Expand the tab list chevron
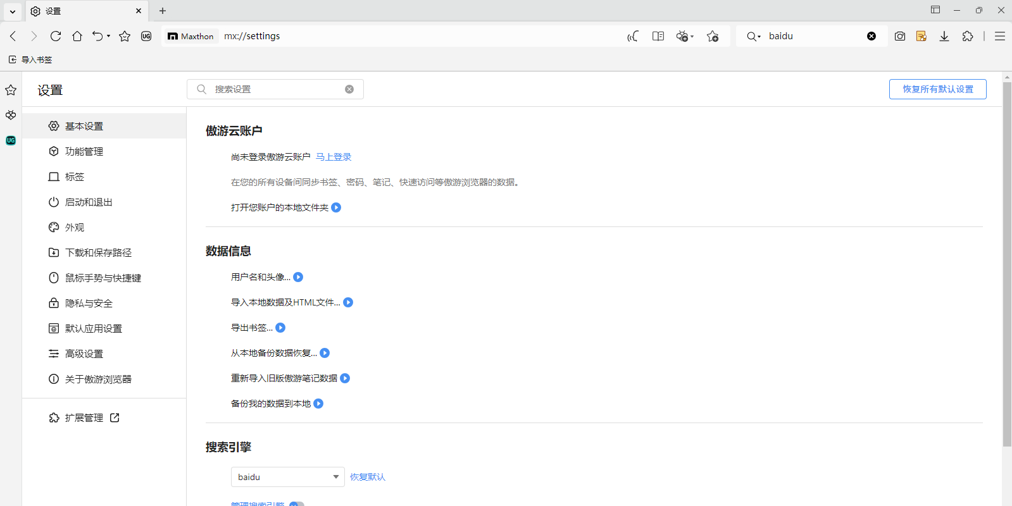The image size is (1012, 506). [12, 11]
